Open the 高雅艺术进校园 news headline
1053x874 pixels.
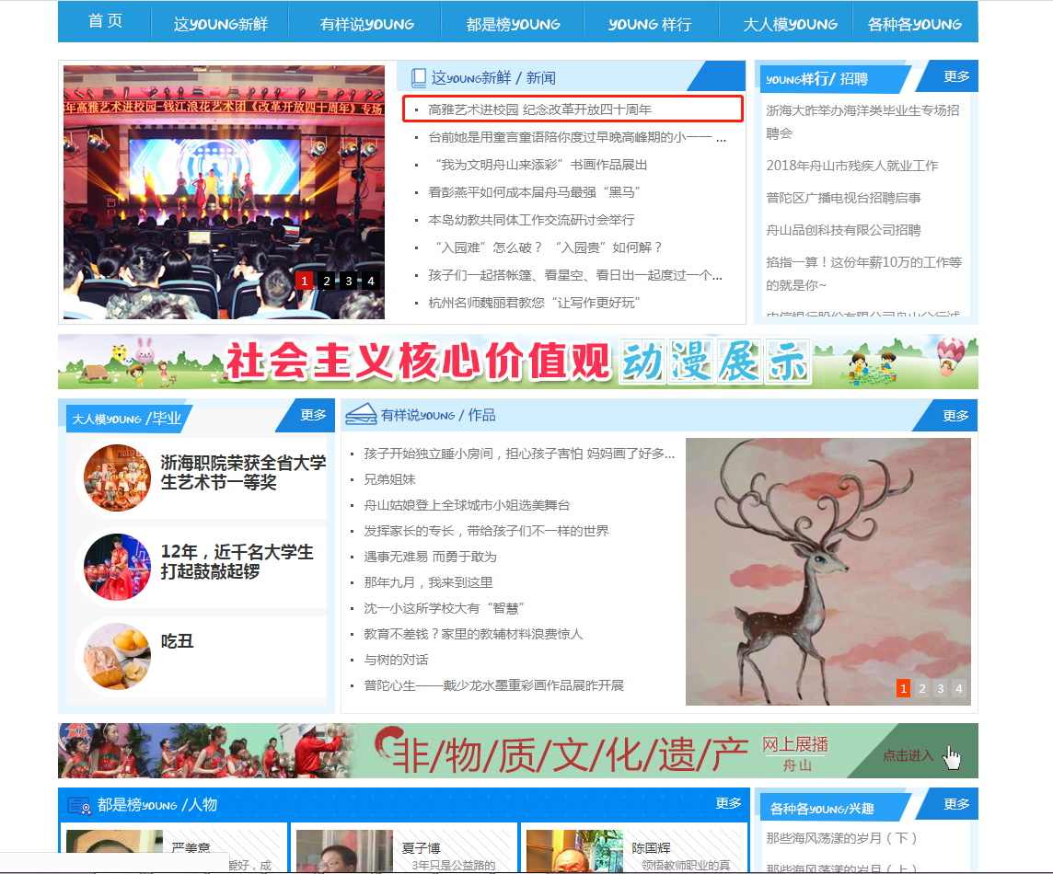pyautogui.click(x=539, y=109)
